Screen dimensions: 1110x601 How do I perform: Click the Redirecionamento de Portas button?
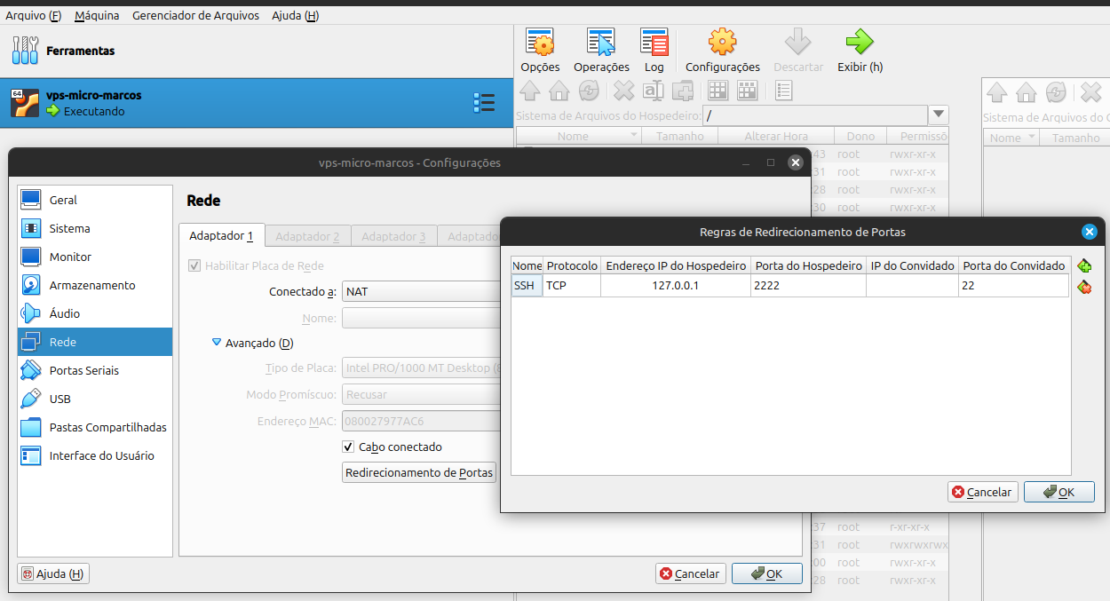(419, 472)
